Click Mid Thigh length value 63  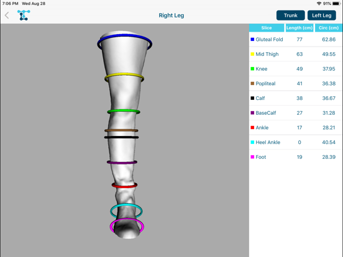pos(300,54)
